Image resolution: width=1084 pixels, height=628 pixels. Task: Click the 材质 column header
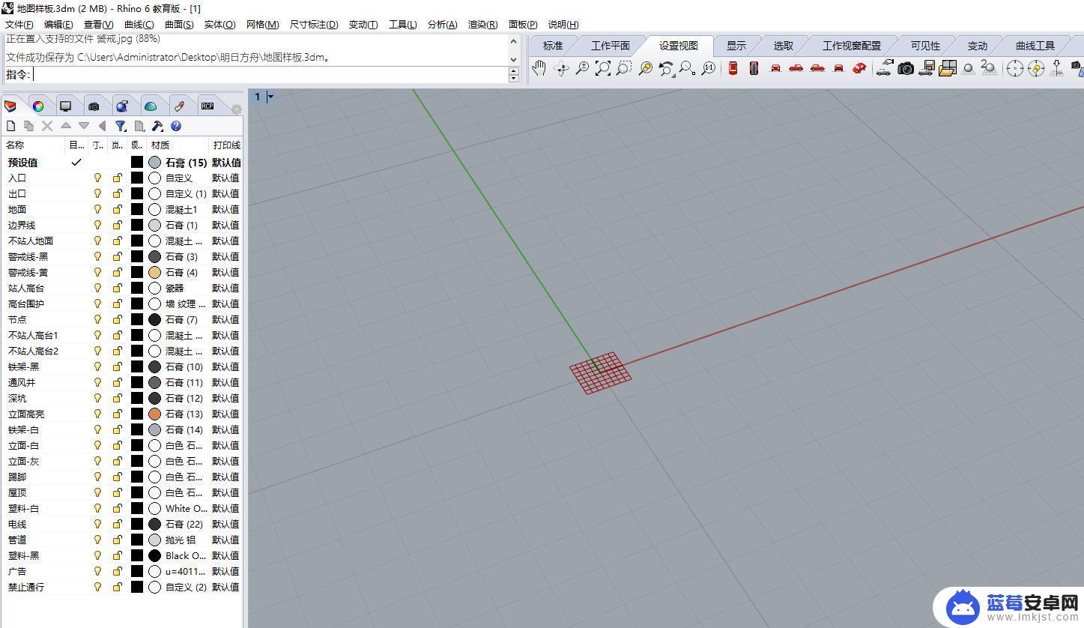coord(178,145)
